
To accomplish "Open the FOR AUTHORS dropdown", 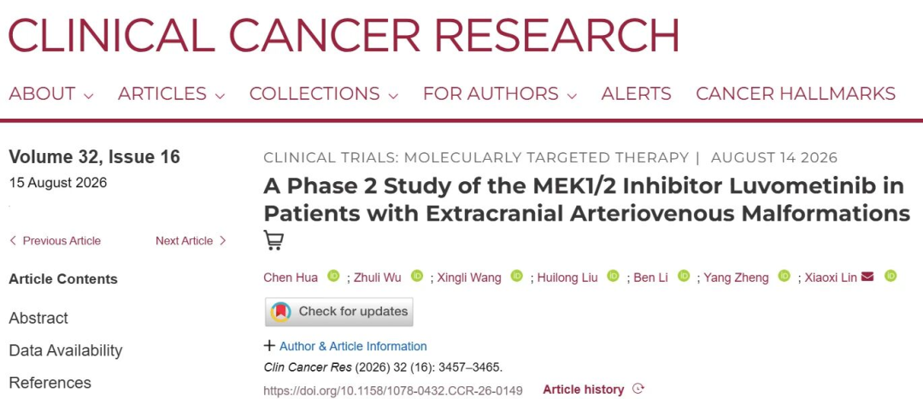I will pyautogui.click(x=500, y=94).
